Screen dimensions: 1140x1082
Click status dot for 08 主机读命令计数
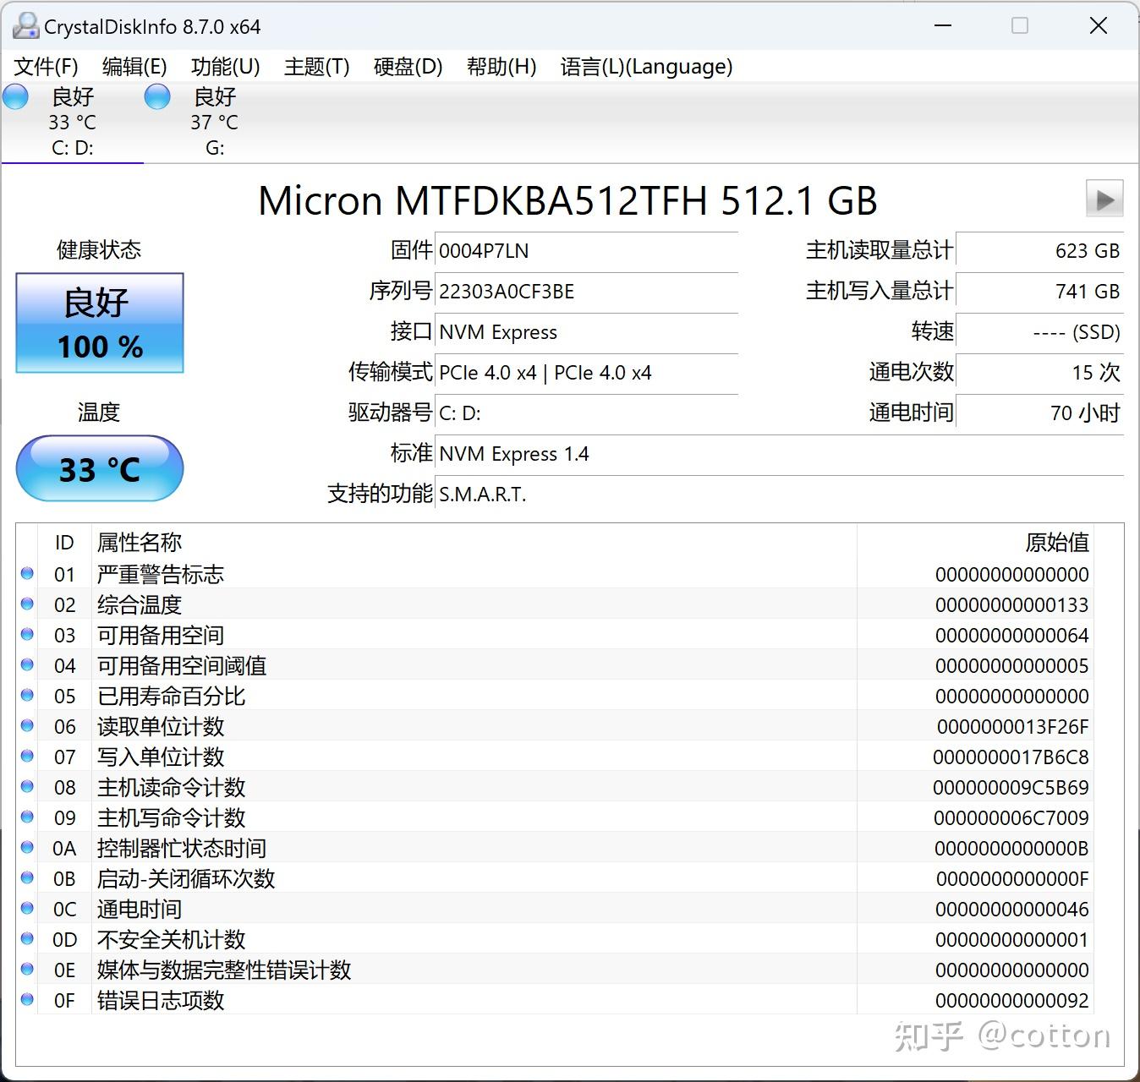(x=27, y=787)
